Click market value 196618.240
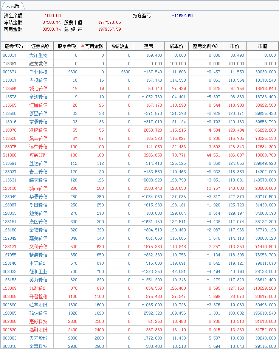The width and height of the screenshot is (279, 349). [264, 313]
